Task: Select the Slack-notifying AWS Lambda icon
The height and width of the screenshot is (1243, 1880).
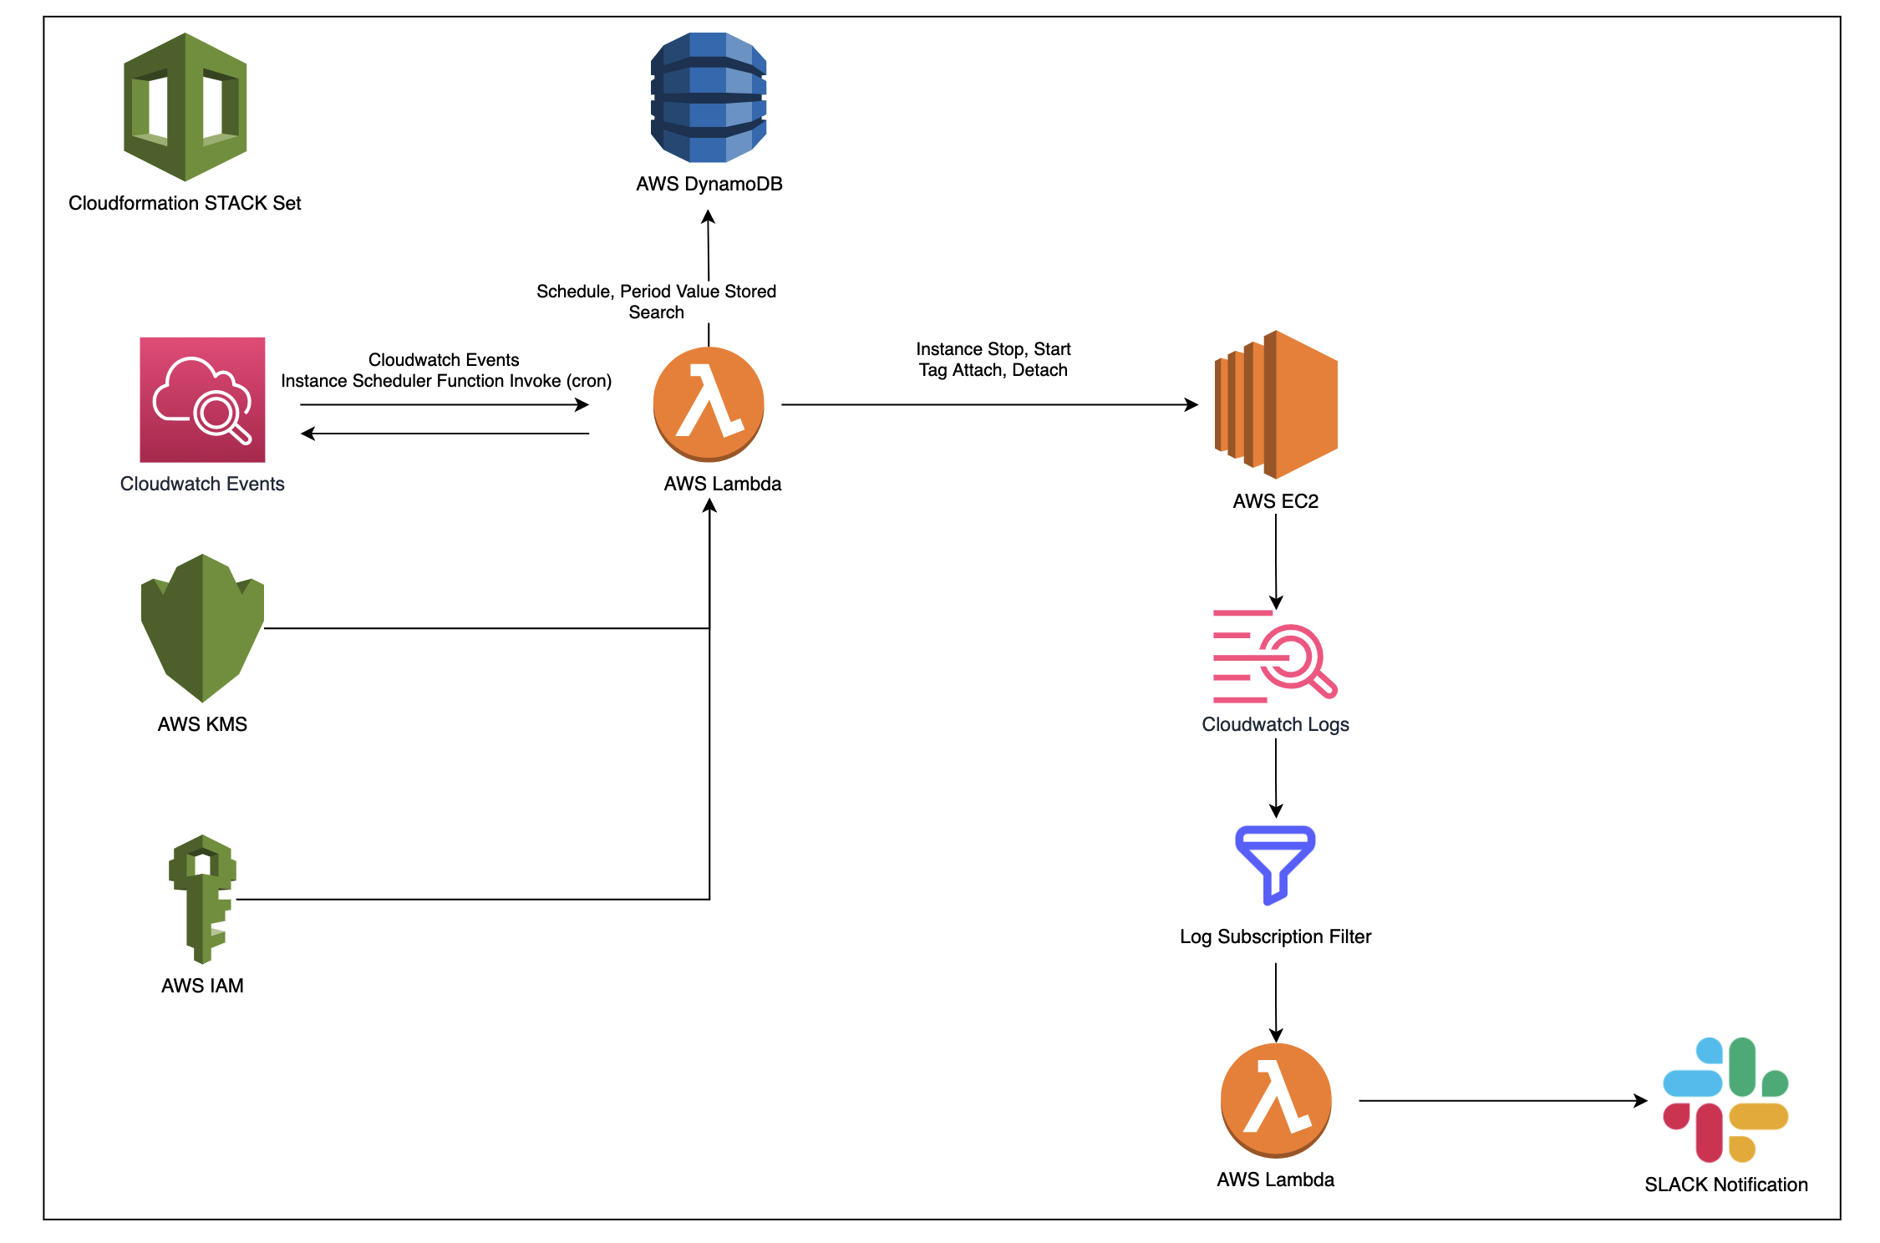Action: click(x=1276, y=1100)
